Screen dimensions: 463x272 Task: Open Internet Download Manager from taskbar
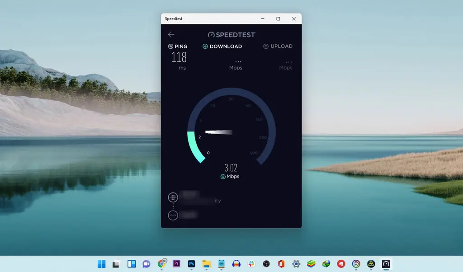[x=326, y=264]
